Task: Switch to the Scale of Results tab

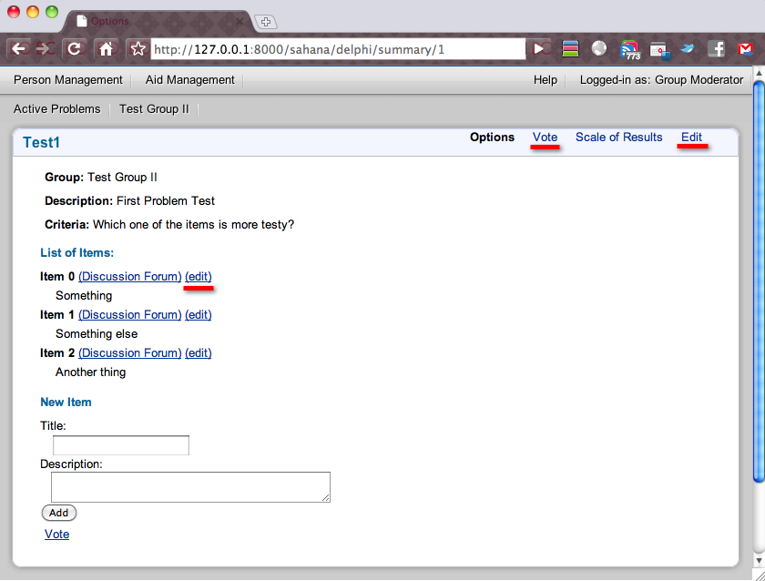Action: [x=618, y=138]
